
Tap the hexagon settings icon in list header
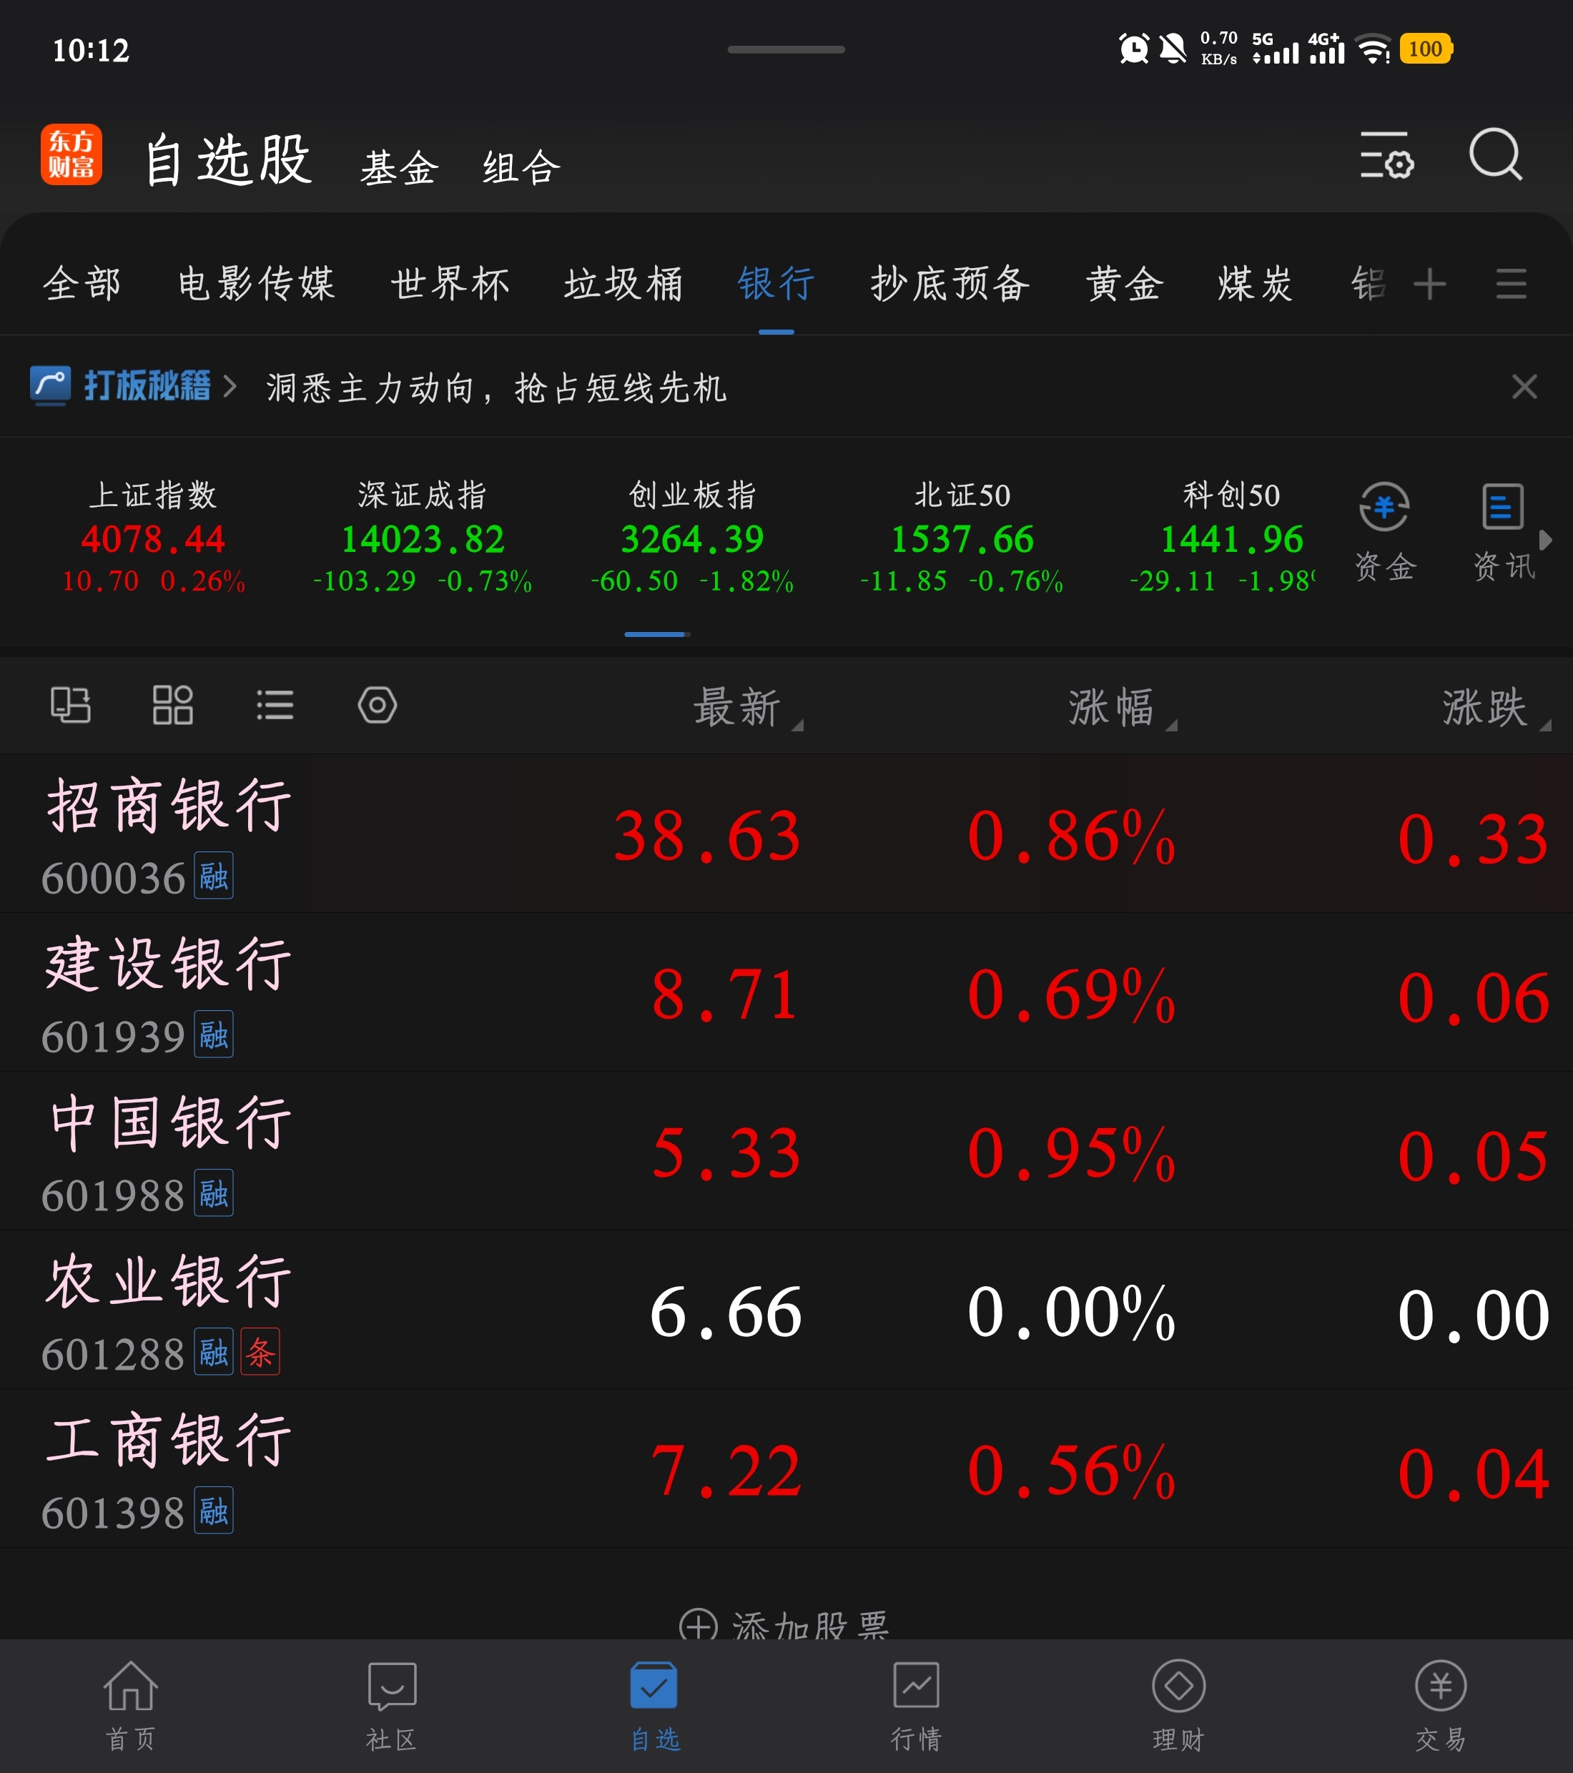378,704
